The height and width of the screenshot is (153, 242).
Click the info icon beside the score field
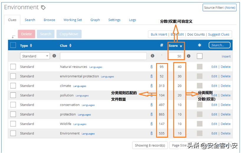(189, 56)
